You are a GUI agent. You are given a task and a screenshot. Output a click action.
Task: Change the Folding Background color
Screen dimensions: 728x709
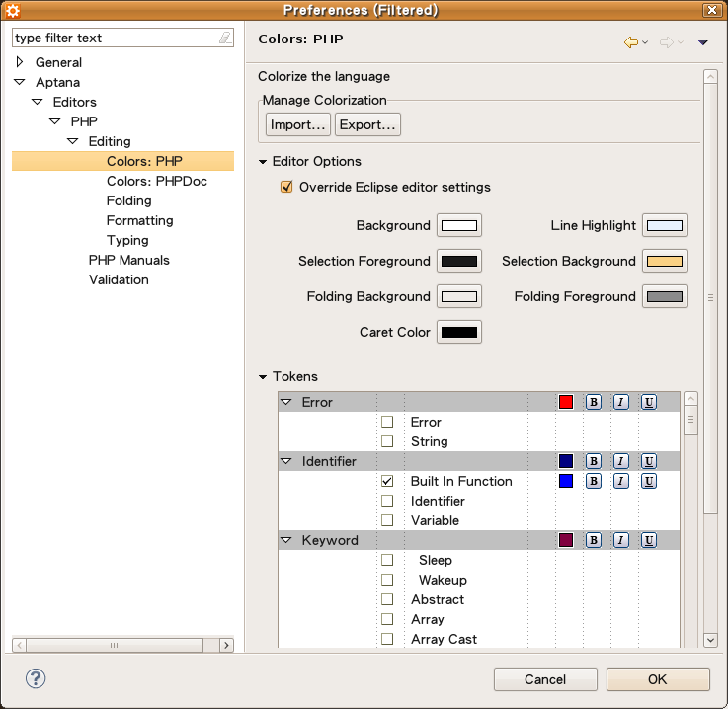pyautogui.click(x=459, y=296)
